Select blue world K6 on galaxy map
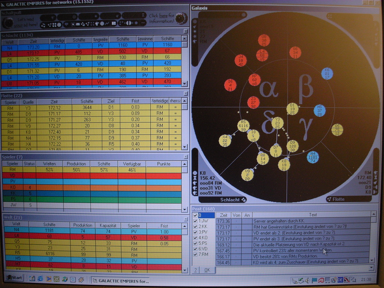 [x=327, y=73]
